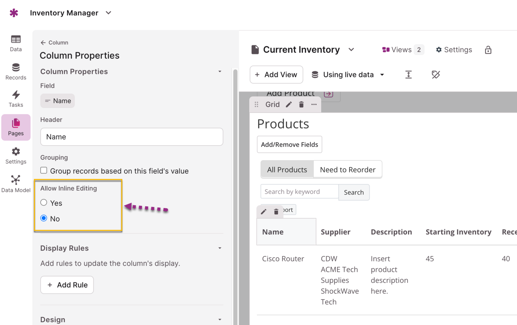
Task: Delete the Grid view with trash icon
Action: (x=301, y=105)
